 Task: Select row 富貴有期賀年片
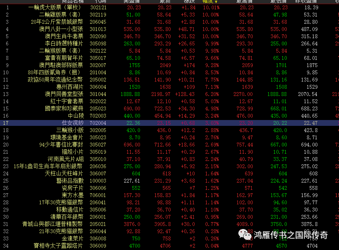tap(169, 58)
